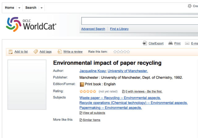Open the Similar Items link
Viewport: 198px width, 138px height.
pyautogui.click(x=91, y=120)
